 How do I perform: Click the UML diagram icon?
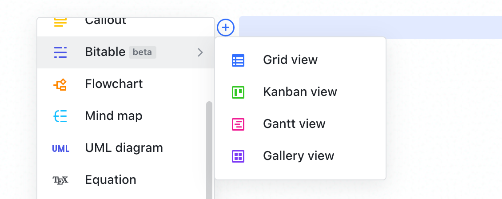[60, 148]
